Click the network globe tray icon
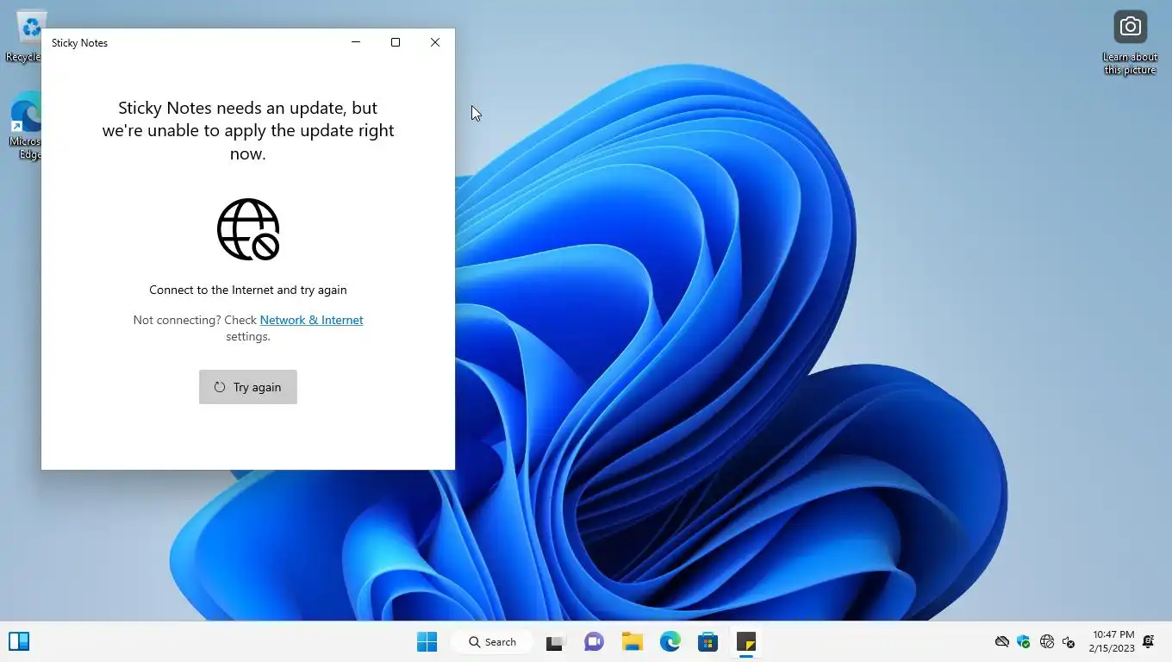1172x662 pixels. pos(1047,642)
